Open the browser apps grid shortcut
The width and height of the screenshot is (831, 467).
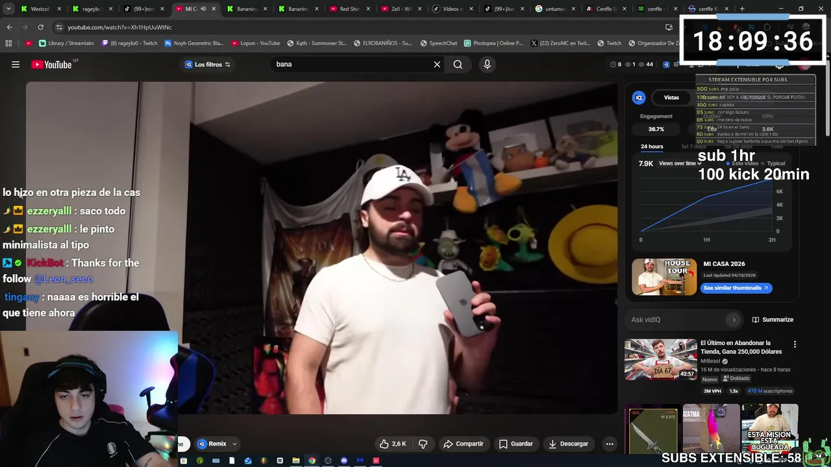pos(8,43)
